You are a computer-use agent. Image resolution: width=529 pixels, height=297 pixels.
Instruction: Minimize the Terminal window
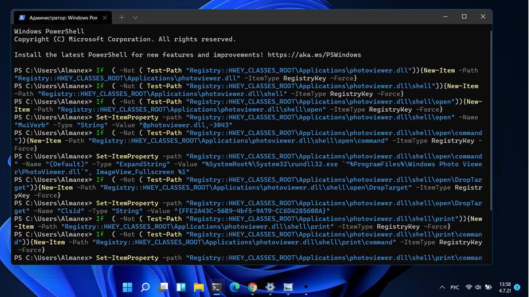pyautogui.click(x=445, y=16)
